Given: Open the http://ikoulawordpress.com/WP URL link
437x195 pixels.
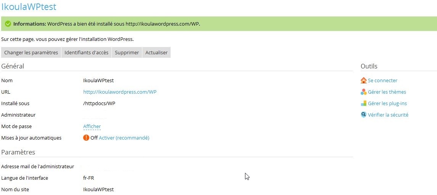Looking at the screenshot, I should (x=120, y=92).
